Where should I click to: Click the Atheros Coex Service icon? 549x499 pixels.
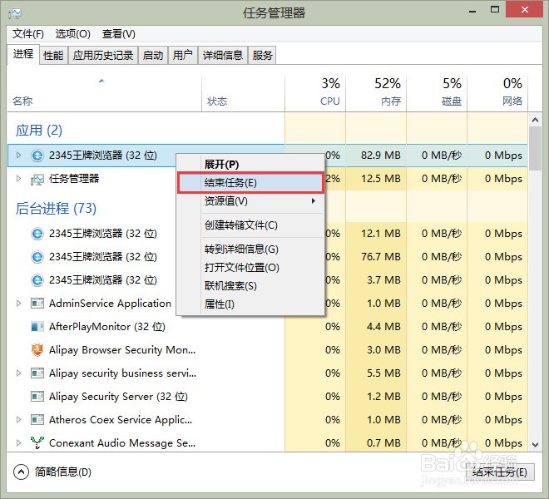[x=37, y=419]
